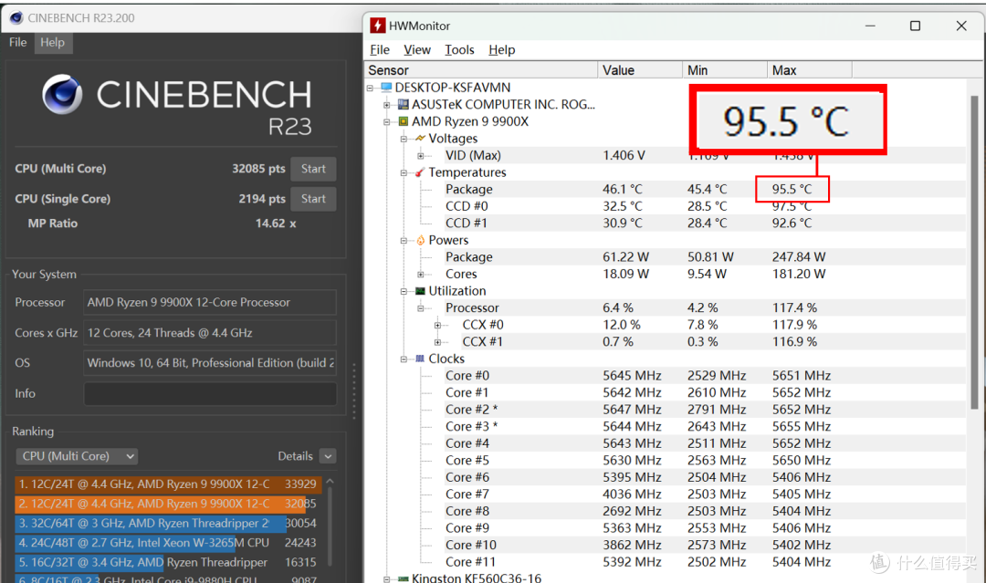Image resolution: width=986 pixels, height=583 pixels.
Task: Select ranking entry with 33929 score
Action: (x=168, y=484)
